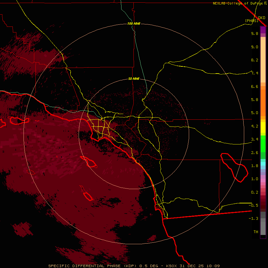Pick the bright green band on the color scale

point(263,144)
